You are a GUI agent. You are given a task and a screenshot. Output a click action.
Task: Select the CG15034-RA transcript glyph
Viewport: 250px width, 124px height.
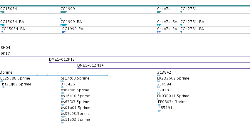coord(2,25)
